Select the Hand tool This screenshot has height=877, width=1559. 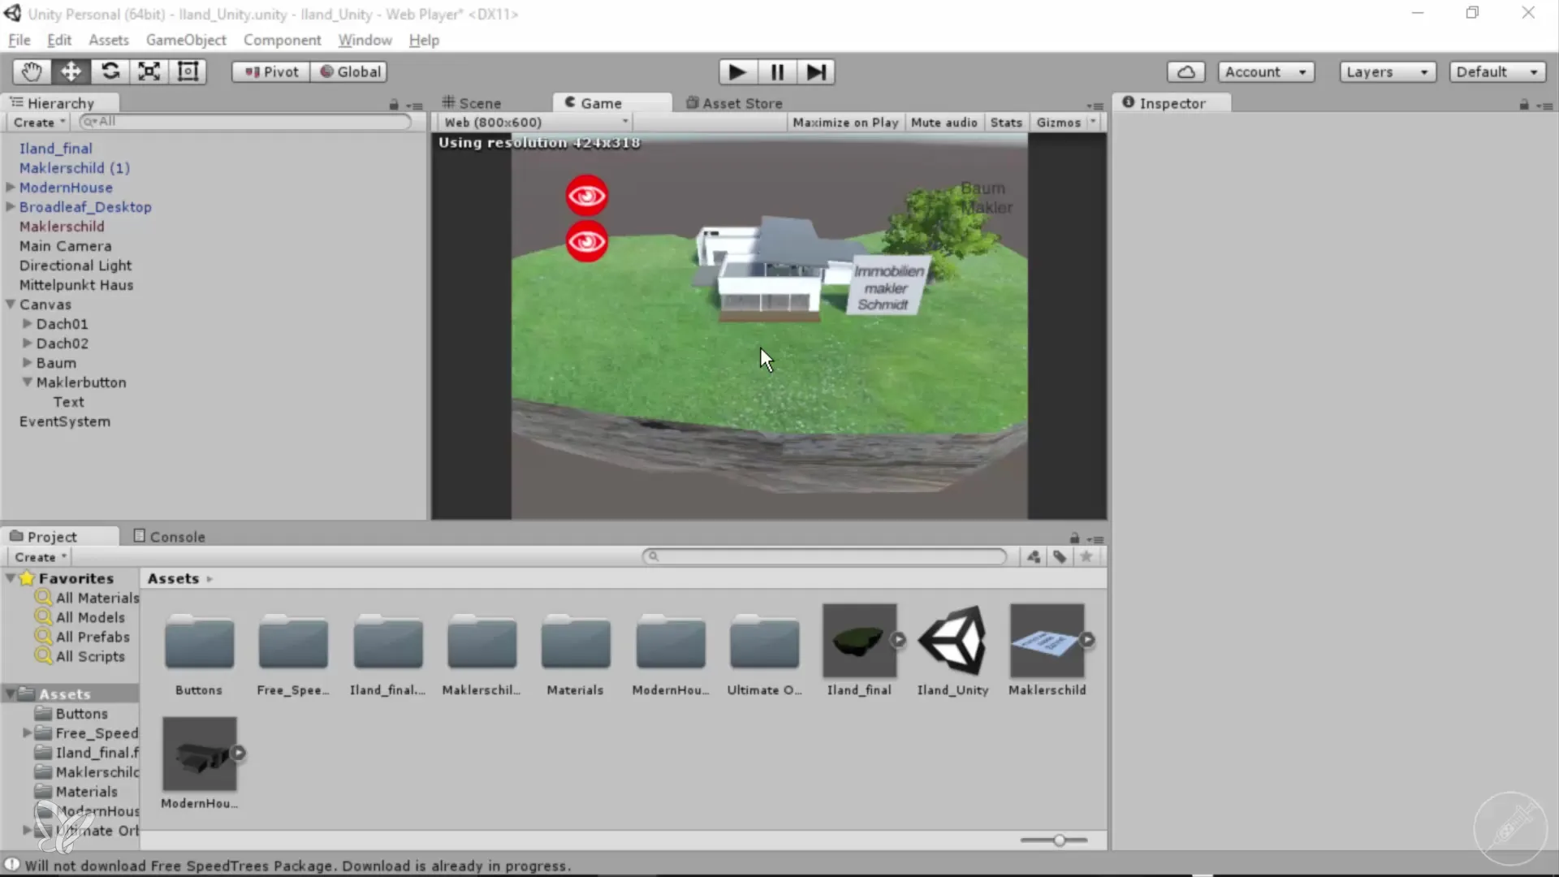point(32,71)
